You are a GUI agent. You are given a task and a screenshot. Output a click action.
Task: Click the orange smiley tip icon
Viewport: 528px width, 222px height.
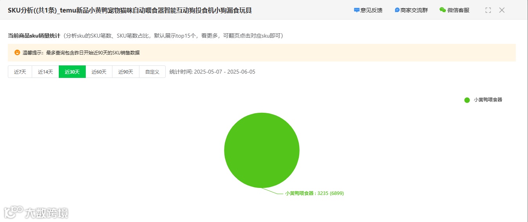pyautogui.click(x=17, y=52)
